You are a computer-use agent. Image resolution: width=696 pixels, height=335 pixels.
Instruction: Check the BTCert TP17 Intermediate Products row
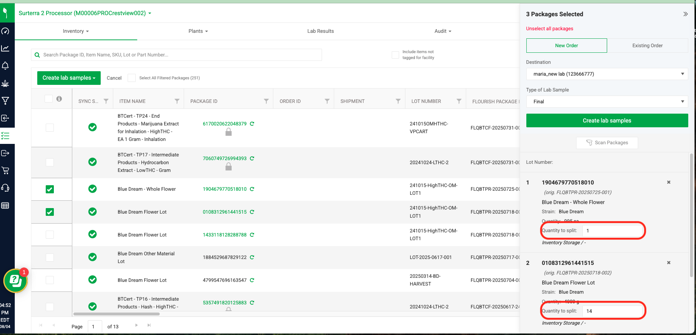tap(50, 162)
